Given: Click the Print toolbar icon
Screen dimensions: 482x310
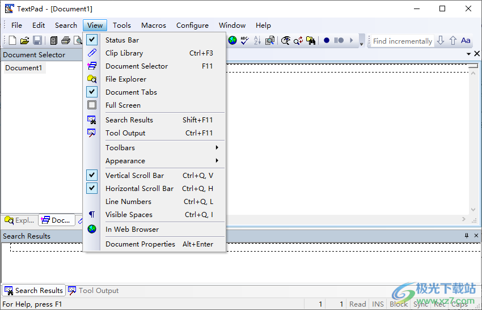Looking at the screenshot, I should [65, 40].
